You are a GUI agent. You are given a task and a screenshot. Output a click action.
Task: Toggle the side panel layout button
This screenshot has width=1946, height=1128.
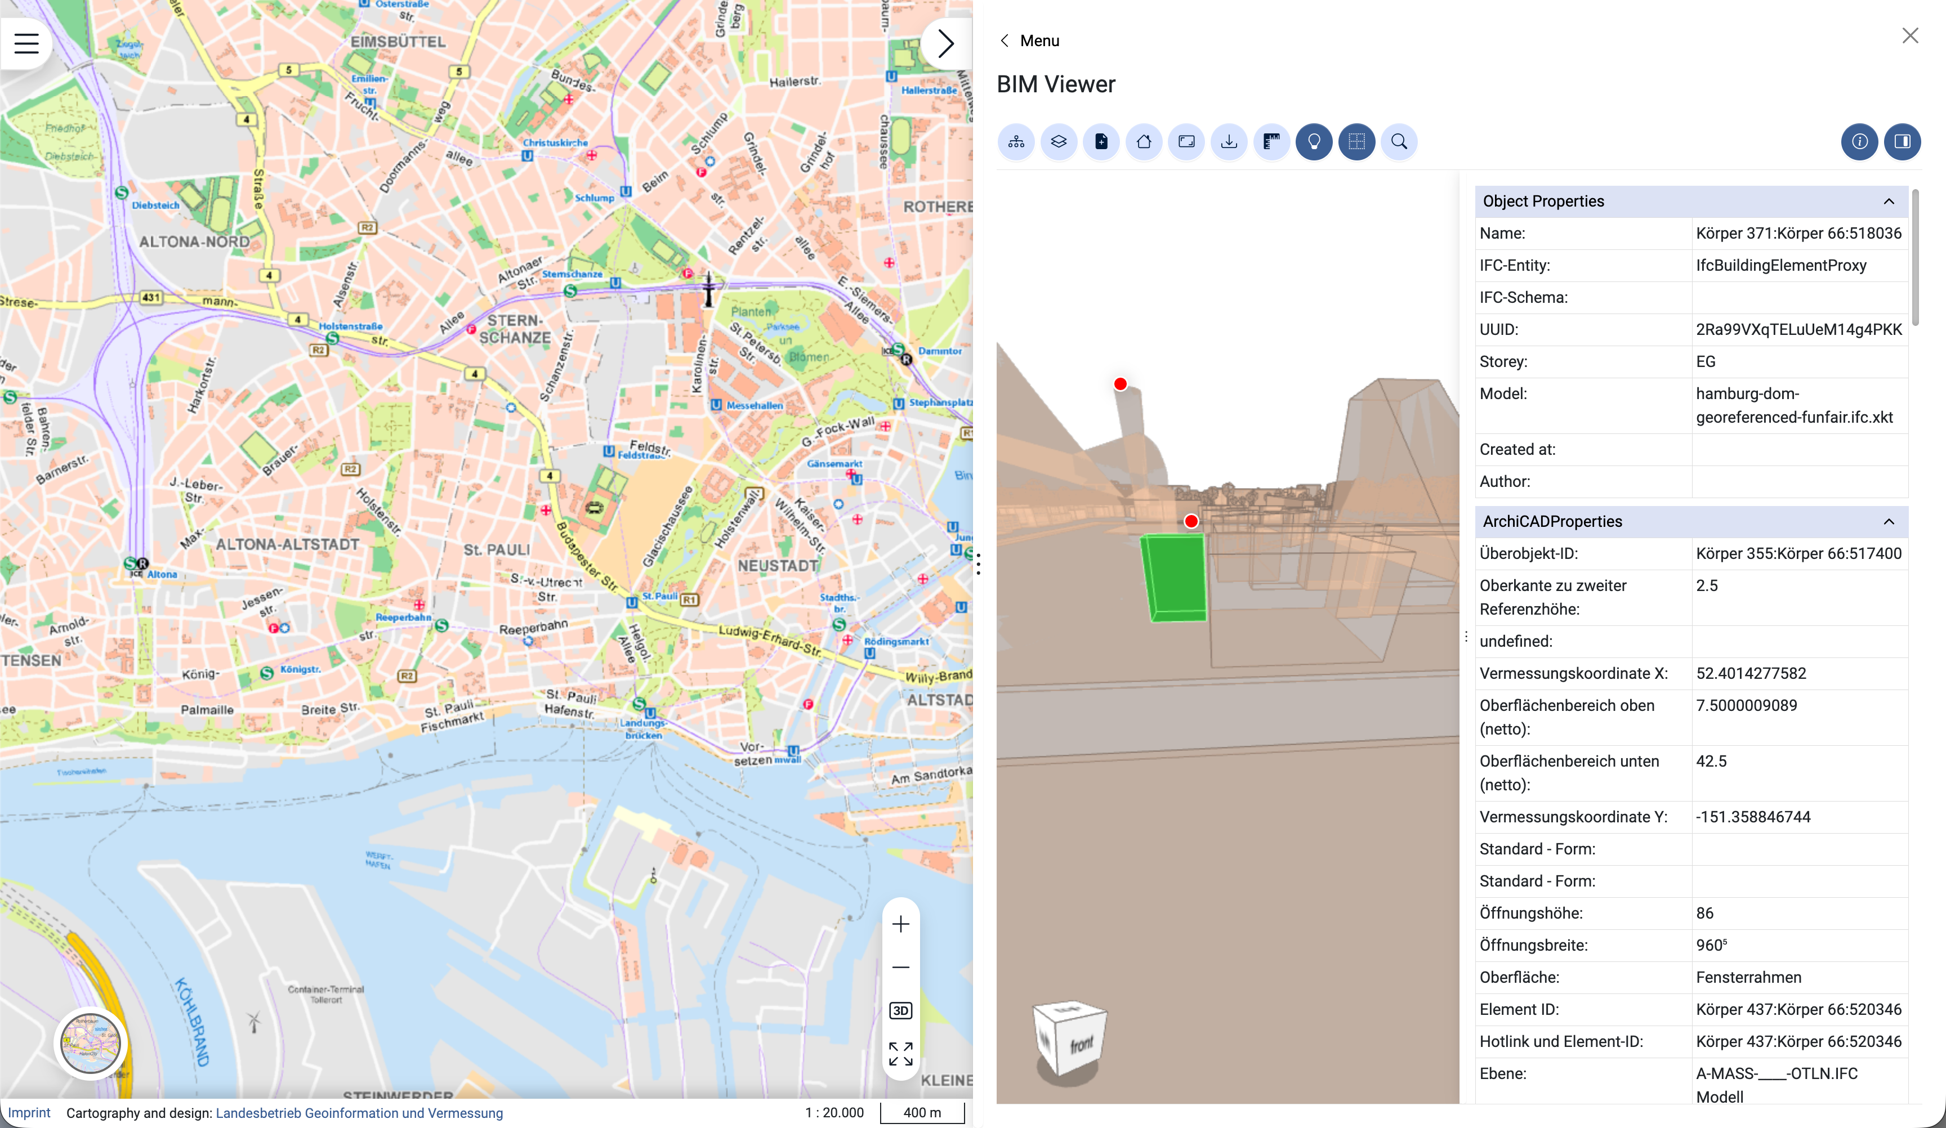(x=1903, y=142)
